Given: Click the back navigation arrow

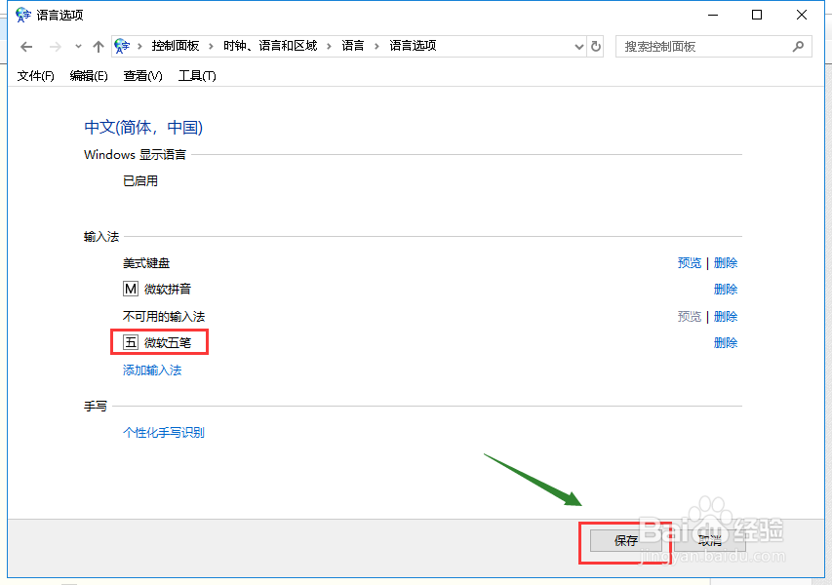Looking at the screenshot, I should tap(25, 46).
